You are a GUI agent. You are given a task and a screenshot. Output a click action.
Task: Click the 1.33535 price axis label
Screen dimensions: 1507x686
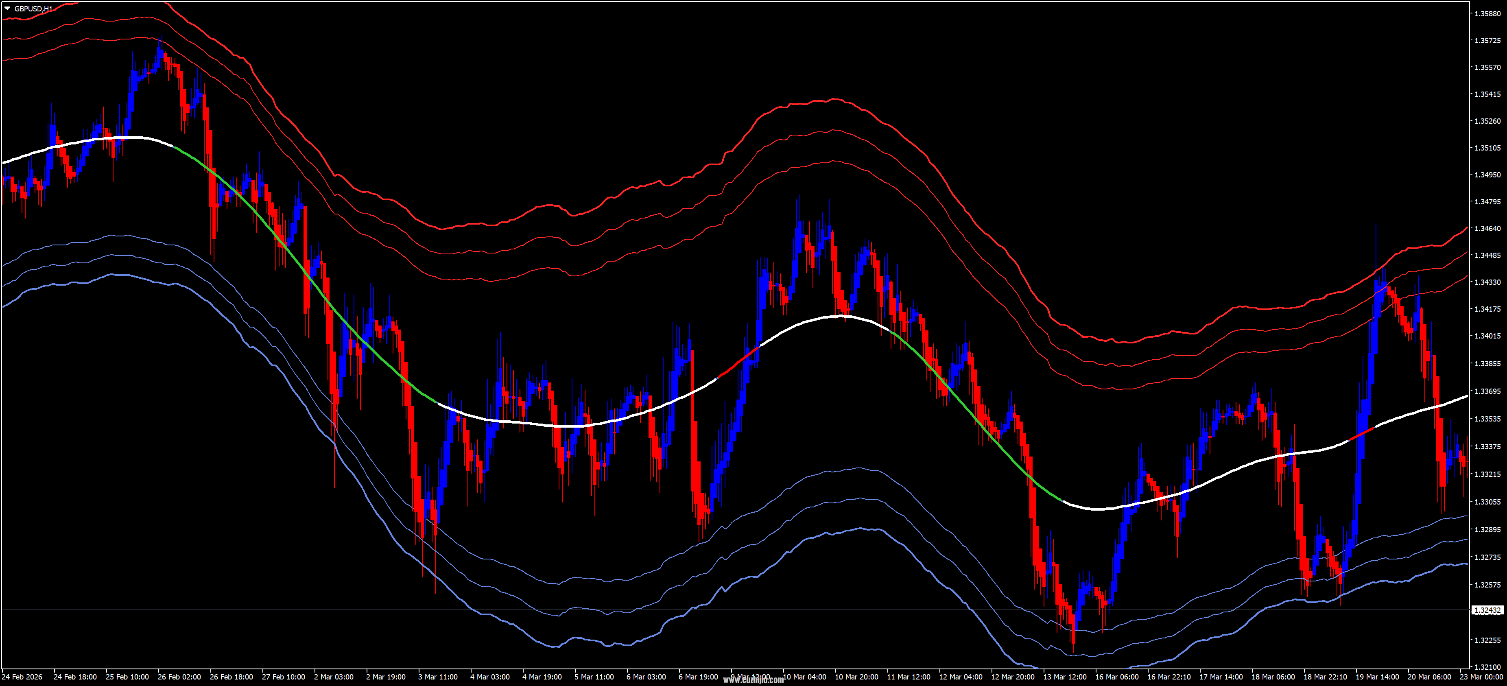[1488, 419]
